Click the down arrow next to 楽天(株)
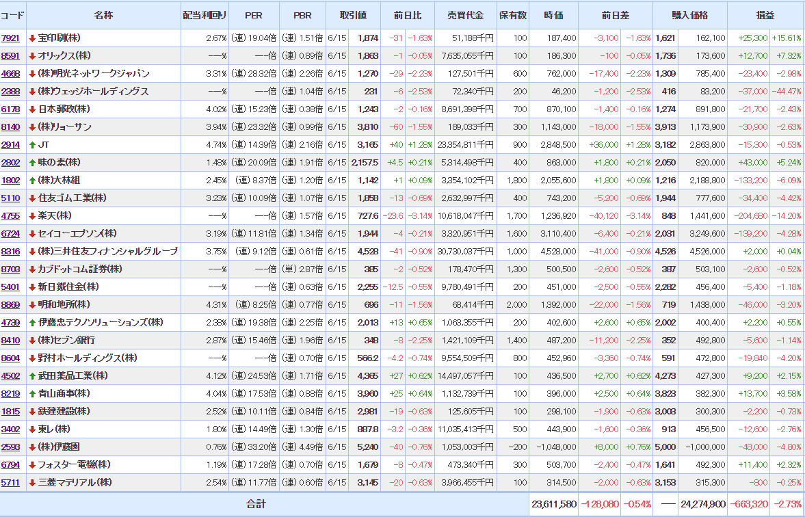 (x=32, y=216)
